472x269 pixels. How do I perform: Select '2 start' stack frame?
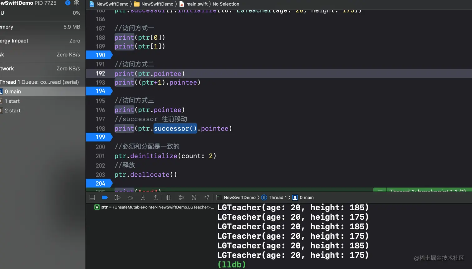pos(42,111)
